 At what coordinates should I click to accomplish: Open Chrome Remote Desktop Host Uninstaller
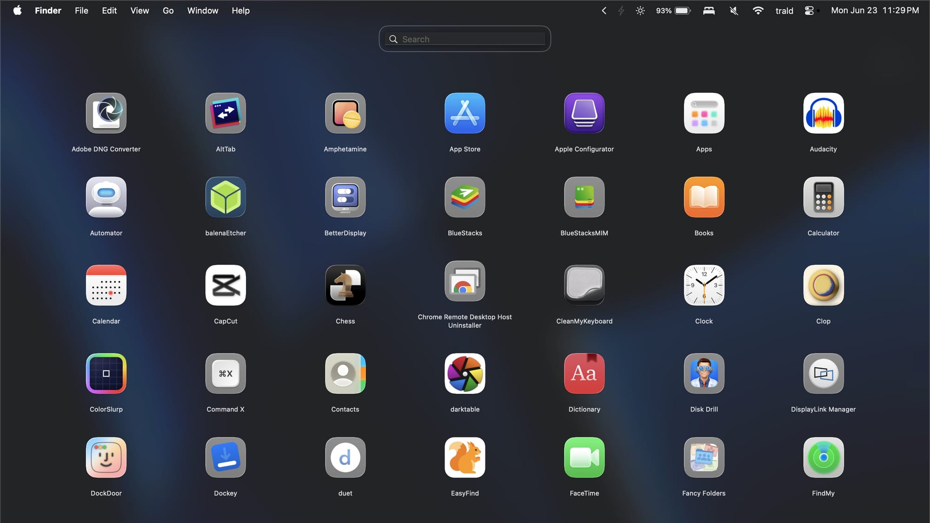[465, 281]
